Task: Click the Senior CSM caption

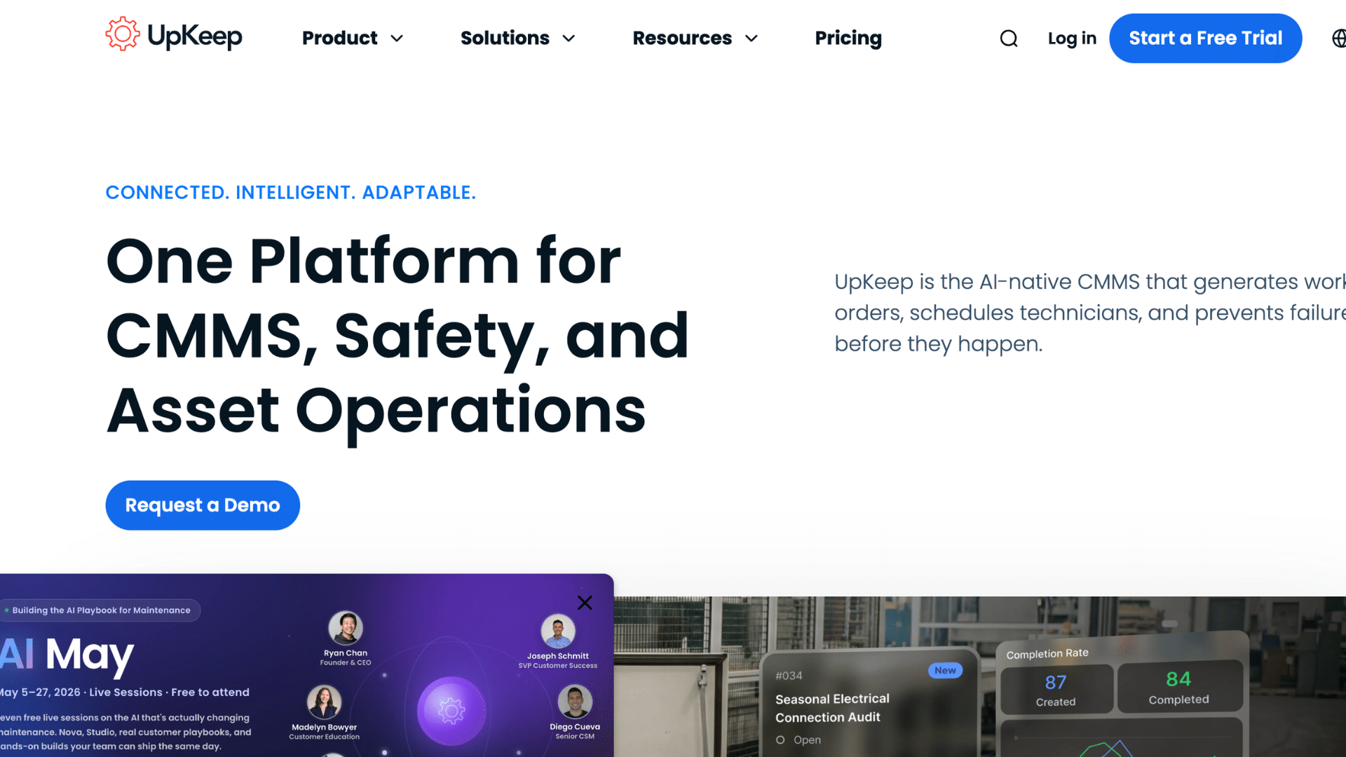Action: click(x=575, y=736)
